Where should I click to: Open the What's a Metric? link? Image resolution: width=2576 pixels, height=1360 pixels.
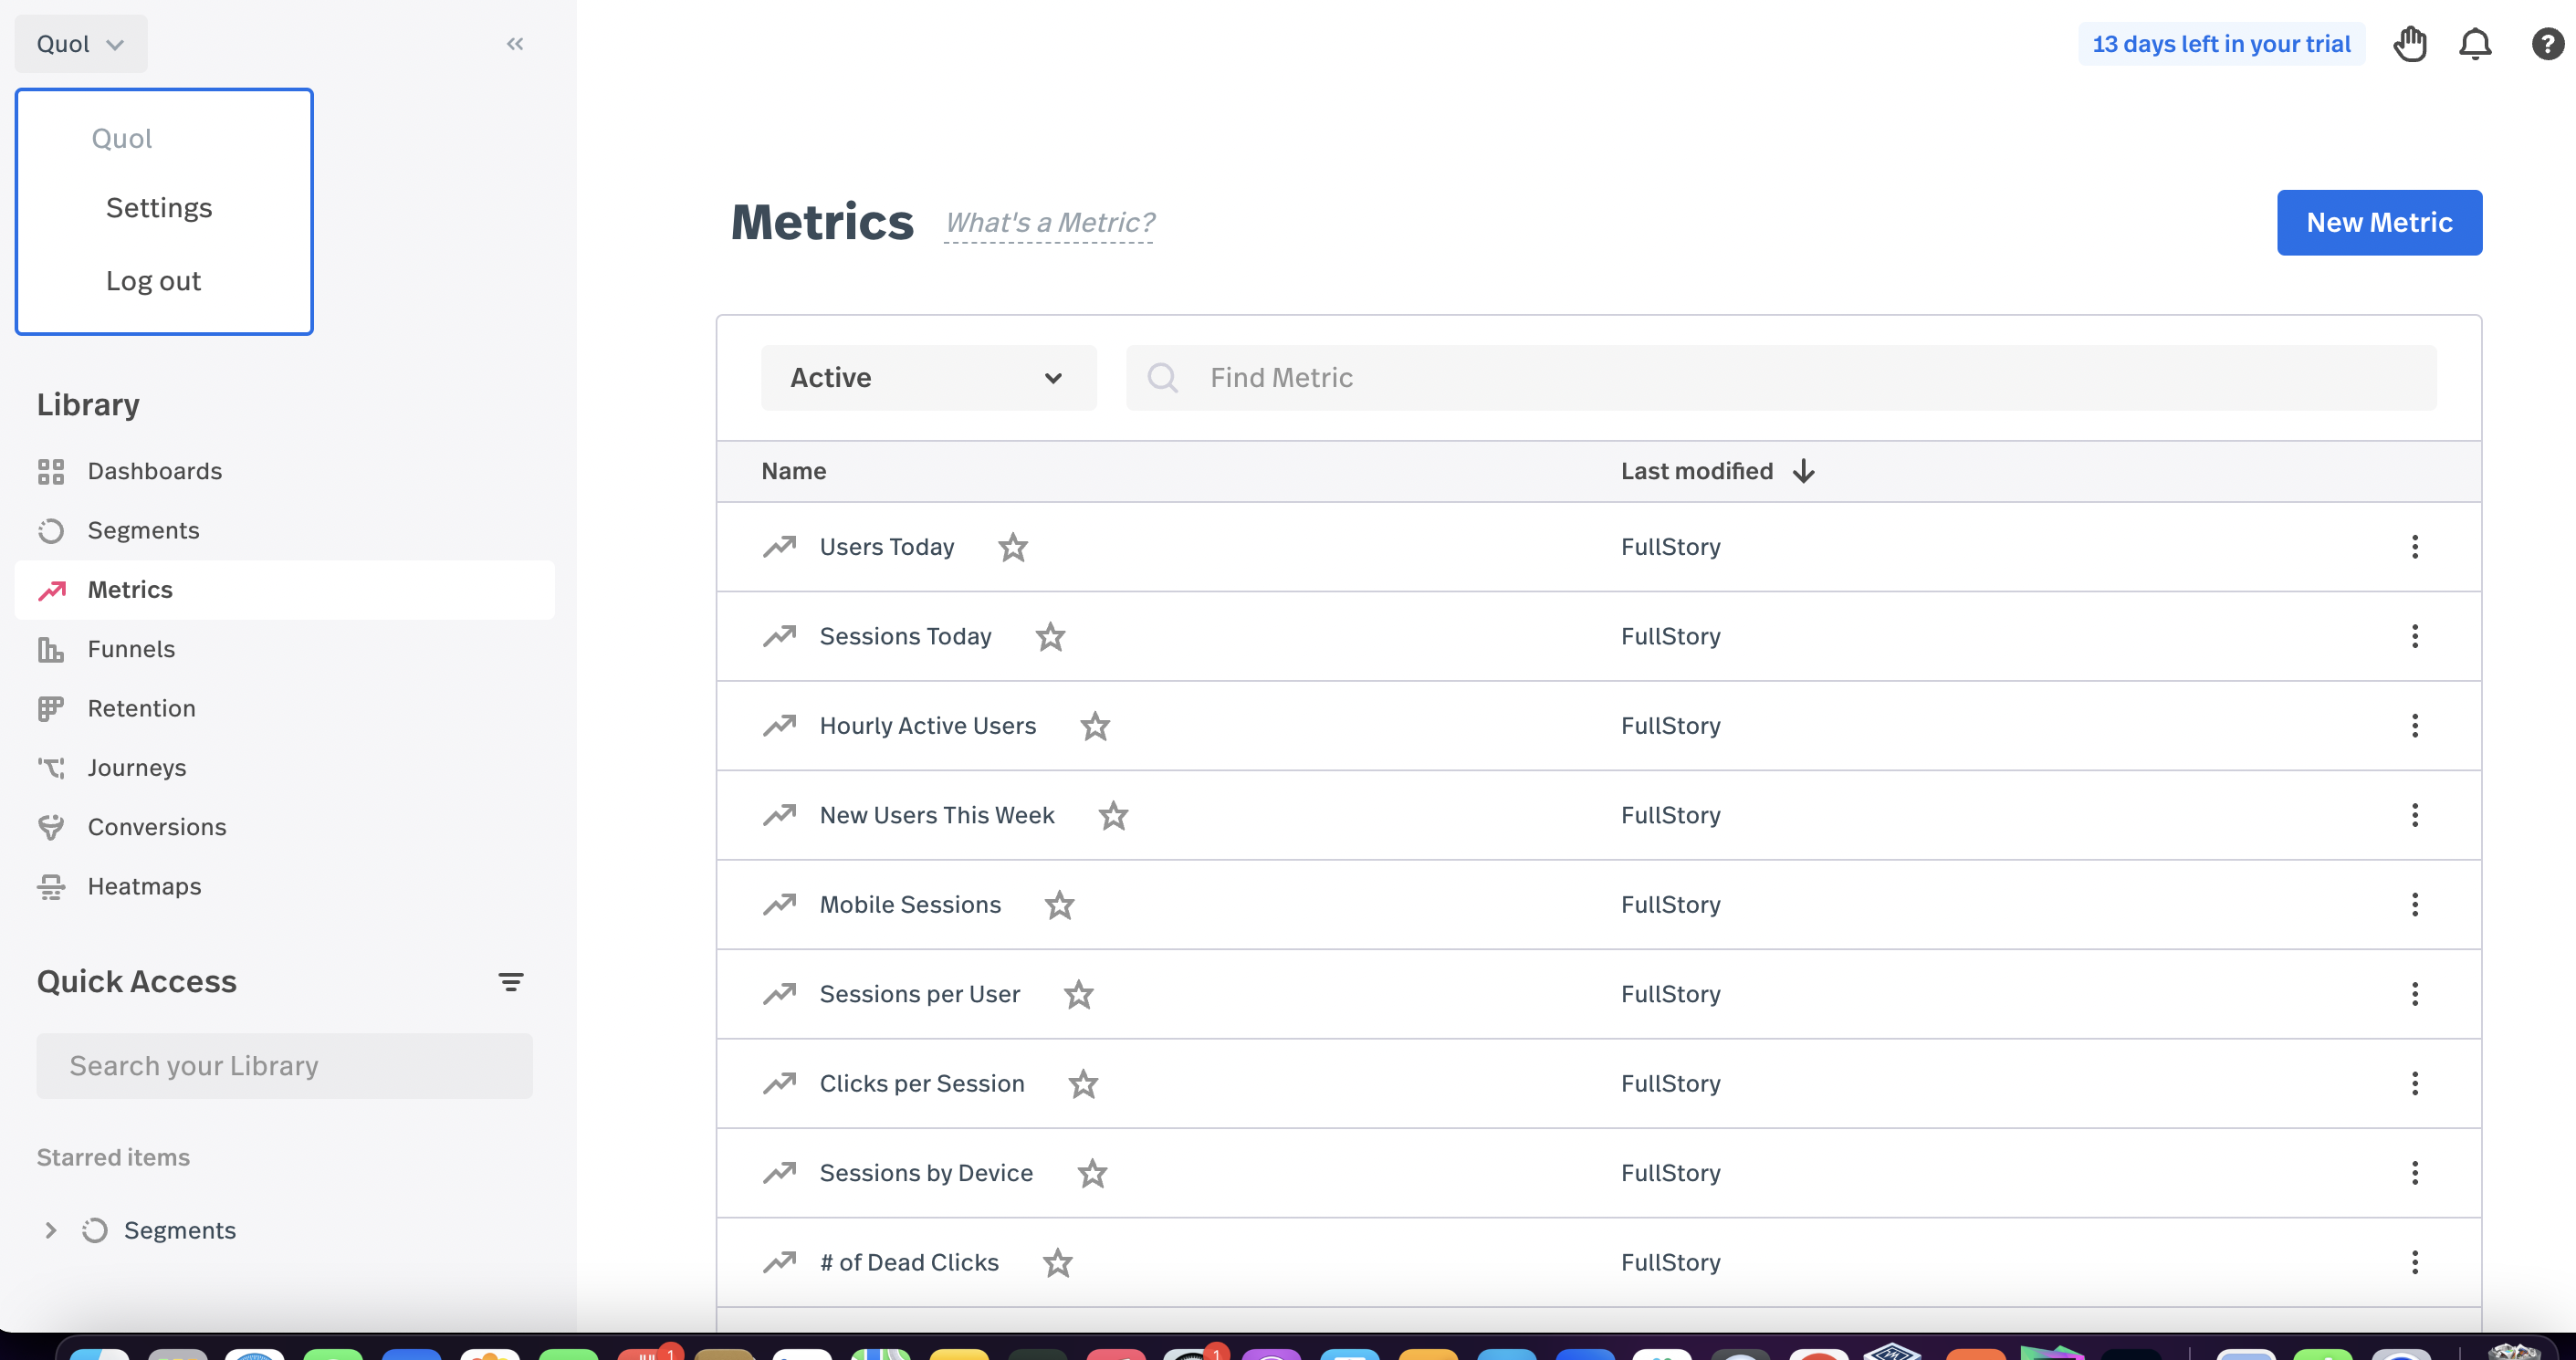1049,222
